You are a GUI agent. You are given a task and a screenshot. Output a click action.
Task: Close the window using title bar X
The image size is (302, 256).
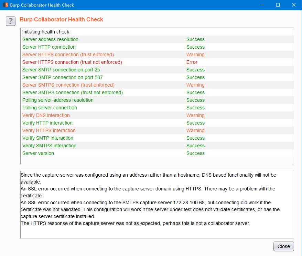293,5
